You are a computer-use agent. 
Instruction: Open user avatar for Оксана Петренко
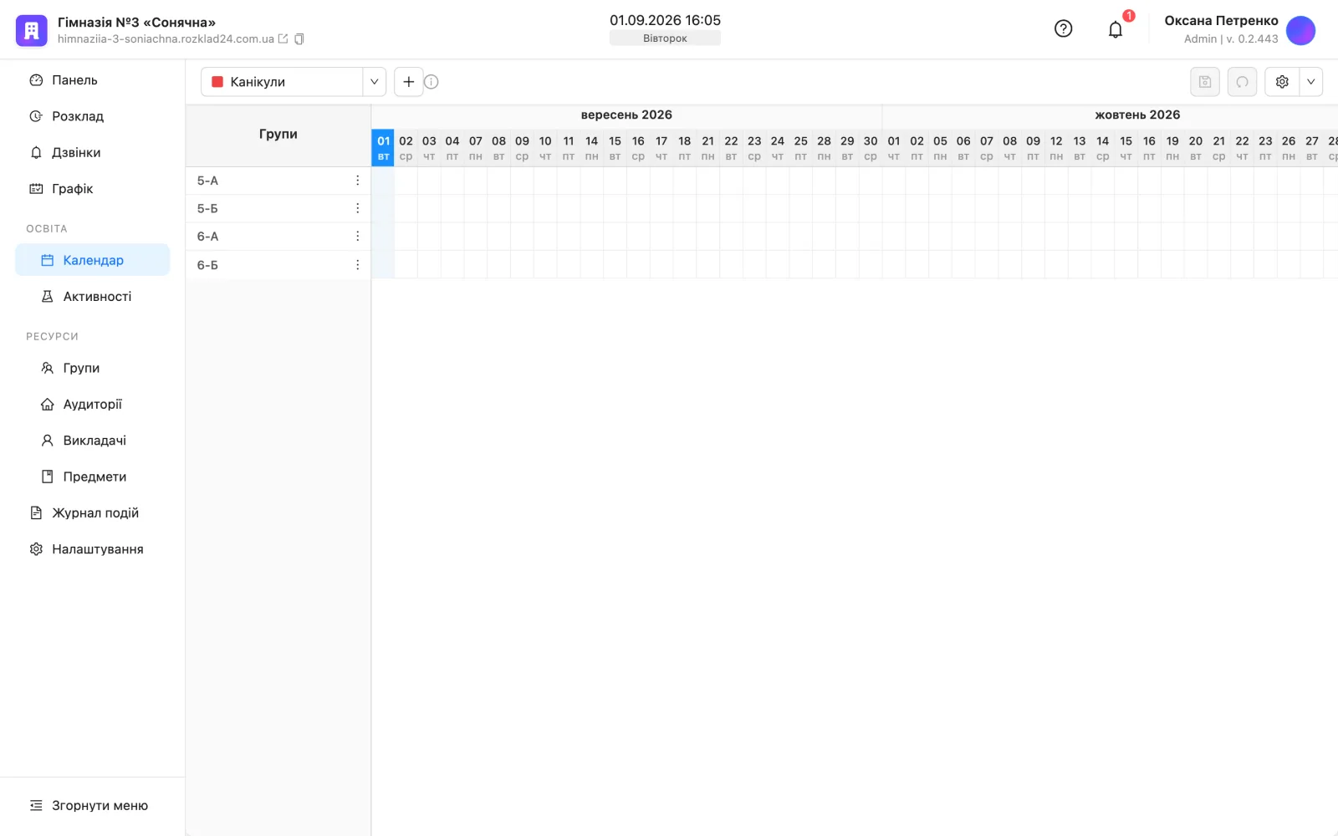(x=1300, y=30)
